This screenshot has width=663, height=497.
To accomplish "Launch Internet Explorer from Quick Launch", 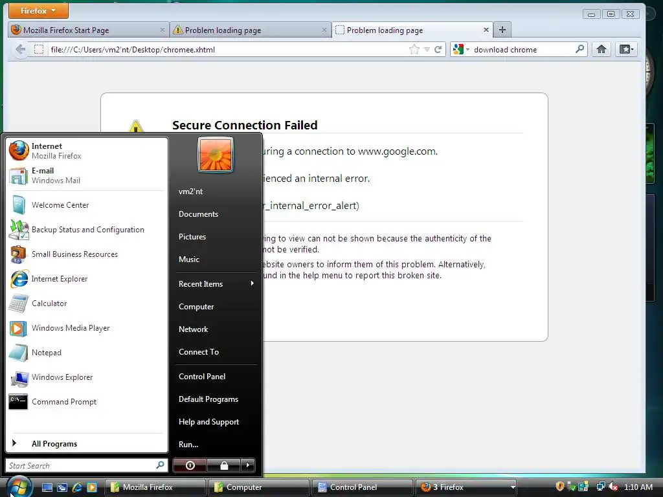I will (x=77, y=487).
